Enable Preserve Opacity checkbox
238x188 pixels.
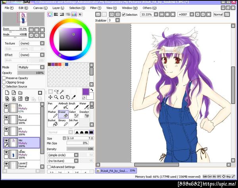pos(4,78)
